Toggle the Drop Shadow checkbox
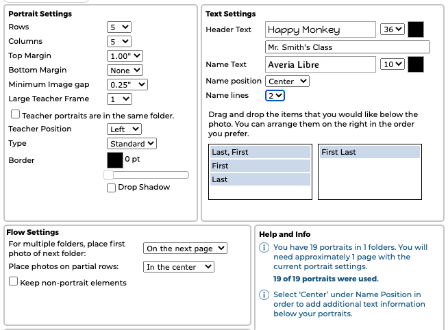 pos(111,188)
